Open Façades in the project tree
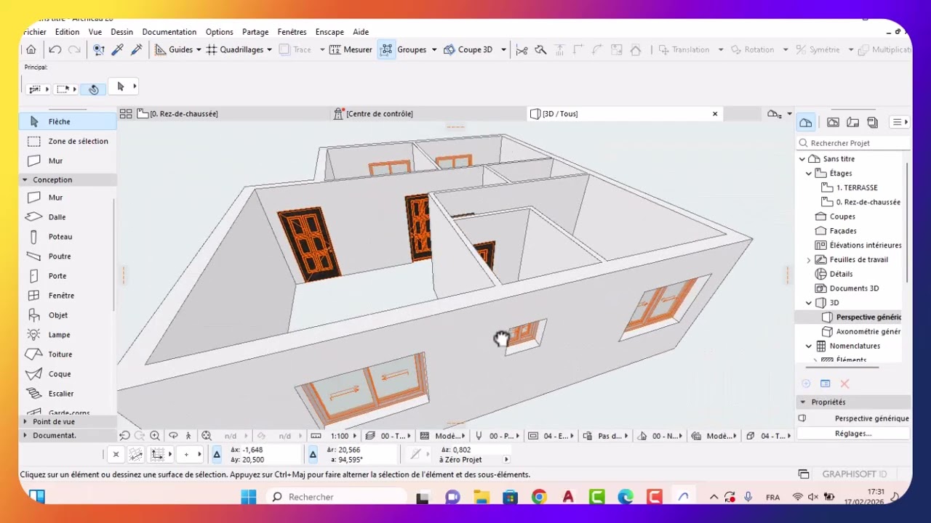The height and width of the screenshot is (523, 931). (x=843, y=230)
